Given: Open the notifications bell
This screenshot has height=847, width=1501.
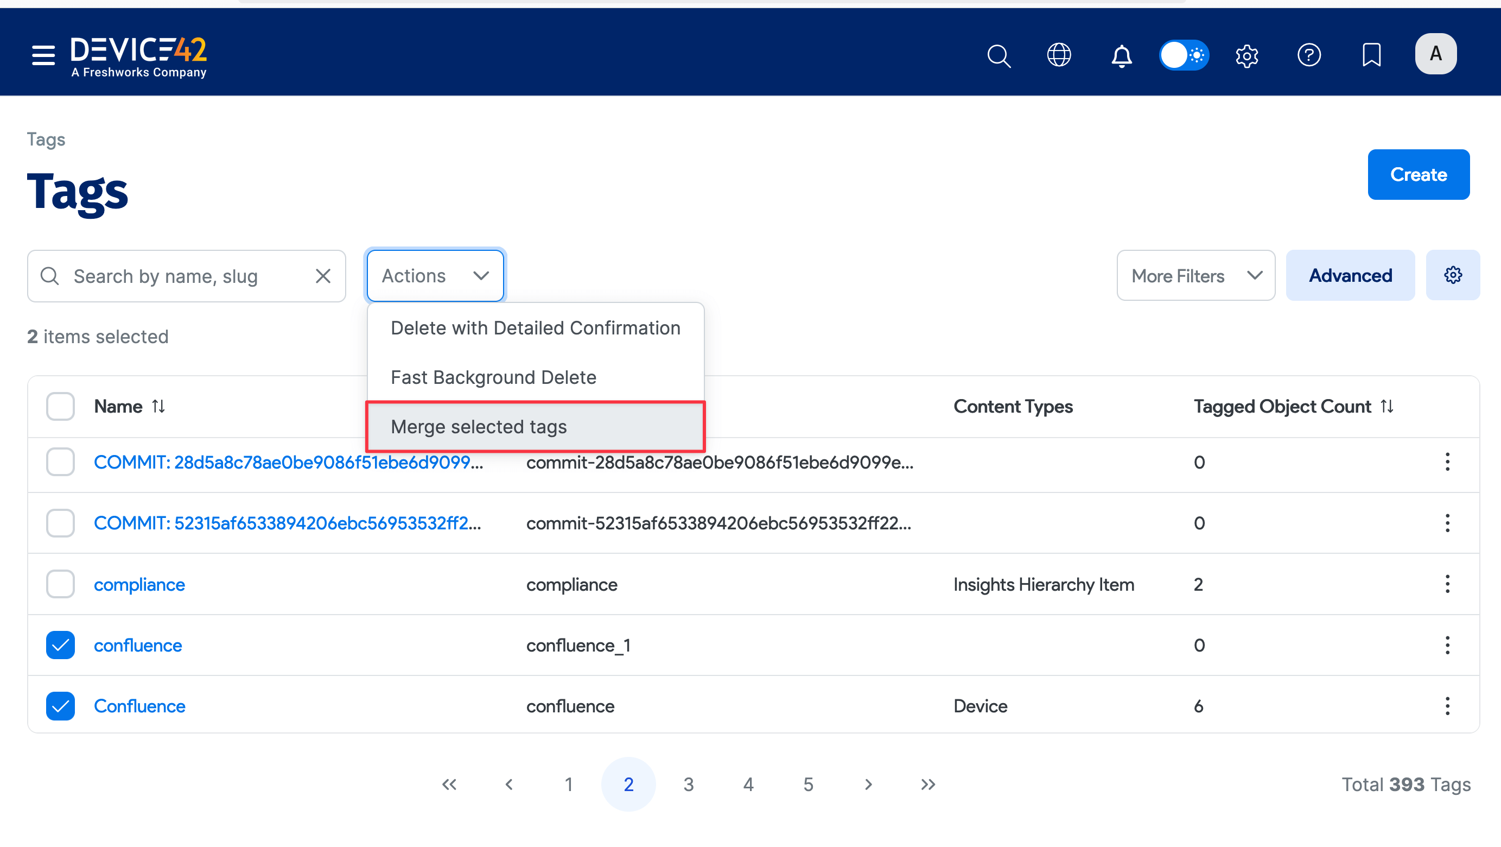Looking at the screenshot, I should click(x=1121, y=55).
